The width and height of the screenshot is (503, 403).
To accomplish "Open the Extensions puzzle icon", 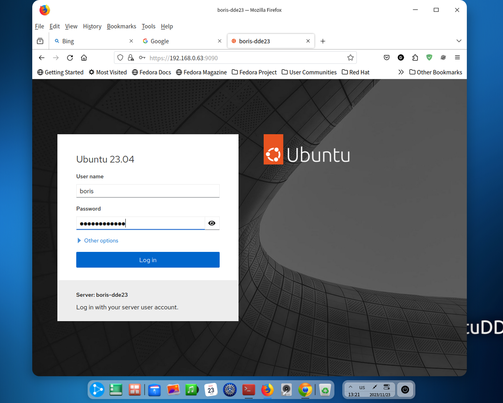I will pos(415,58).
